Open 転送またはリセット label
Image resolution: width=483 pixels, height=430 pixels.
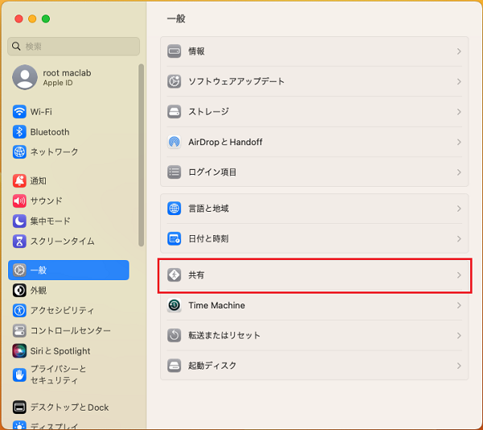[225, 336]
